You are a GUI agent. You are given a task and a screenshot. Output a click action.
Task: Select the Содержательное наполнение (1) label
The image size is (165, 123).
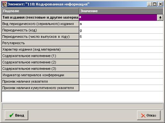40,56
